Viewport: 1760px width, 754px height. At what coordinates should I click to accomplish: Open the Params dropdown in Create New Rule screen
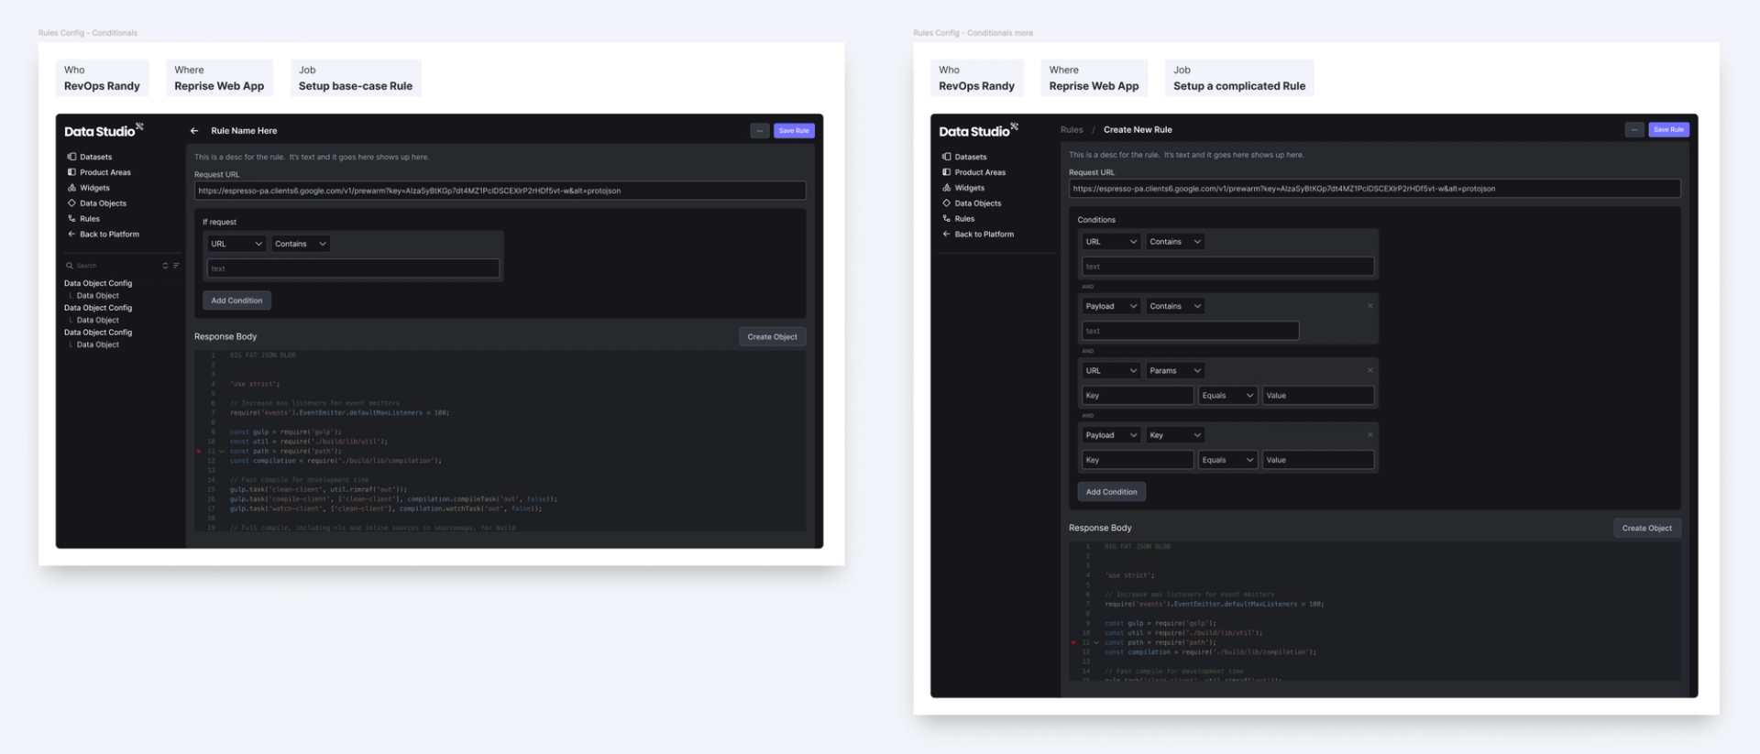pos(1175,370)
